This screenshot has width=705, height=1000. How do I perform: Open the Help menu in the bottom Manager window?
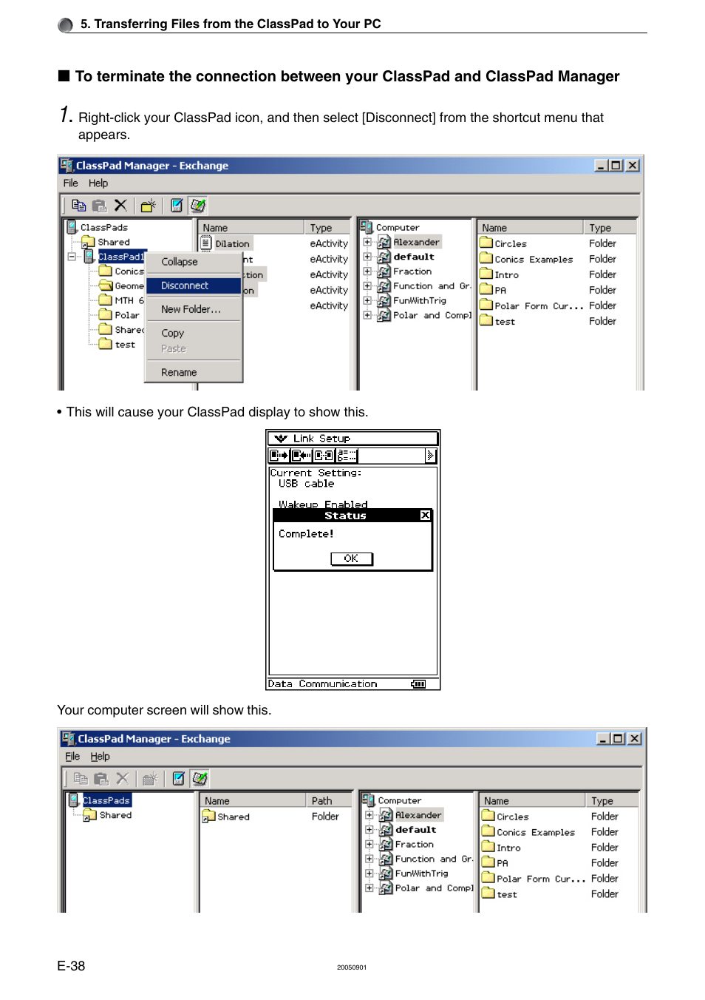101,757
